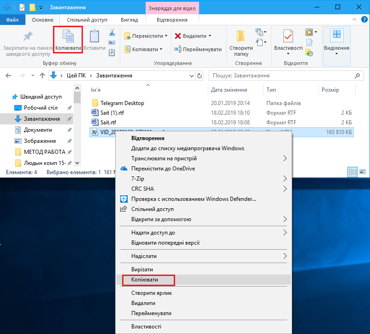Open Властивості from the context menu
The height and width of the screenshot is (334, 370).
click(x=203, y=327)
